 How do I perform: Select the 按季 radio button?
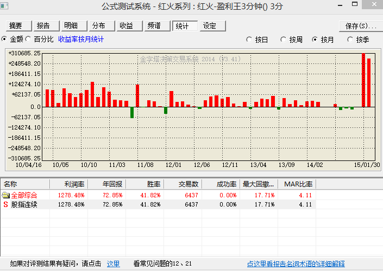(349, 40)
